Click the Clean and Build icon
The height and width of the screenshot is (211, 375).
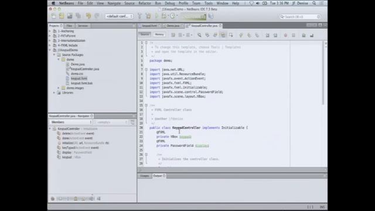click(148, 16)
